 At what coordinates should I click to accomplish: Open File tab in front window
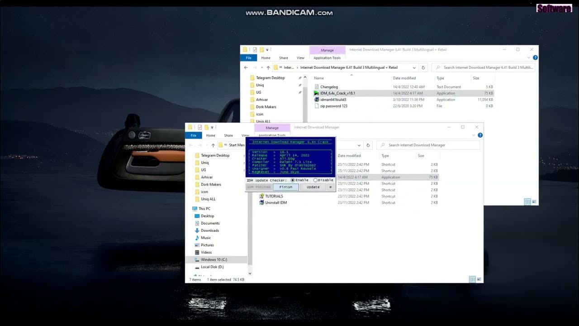pos(194,135)
